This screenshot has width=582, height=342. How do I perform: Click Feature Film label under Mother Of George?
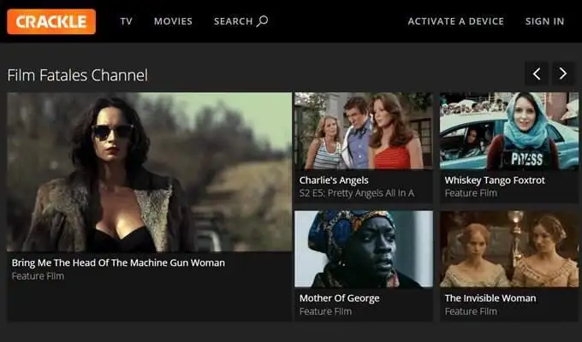325,311
